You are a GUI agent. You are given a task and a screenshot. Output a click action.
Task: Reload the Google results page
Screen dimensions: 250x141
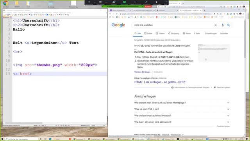point(116,14)
